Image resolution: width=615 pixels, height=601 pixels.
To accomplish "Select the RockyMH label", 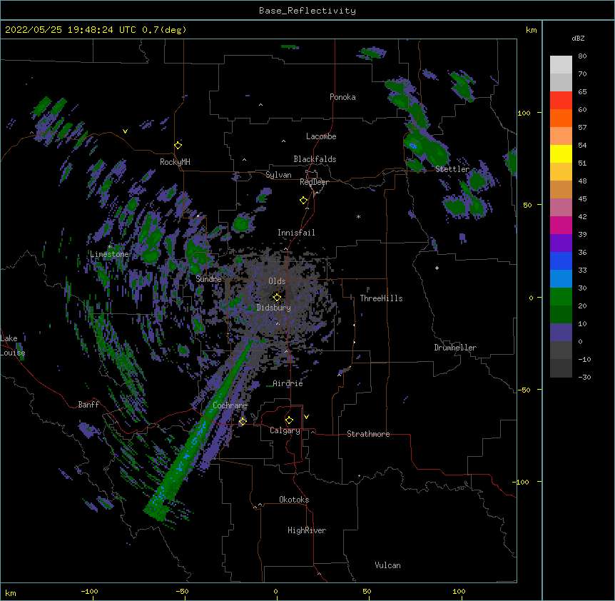I will [175, 162].
